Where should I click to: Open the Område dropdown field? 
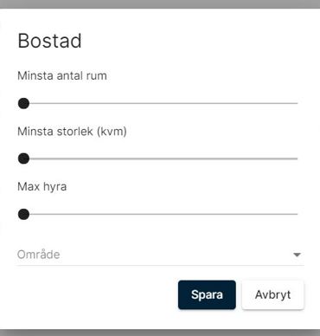pyautogui.click(x=161, y=255)
